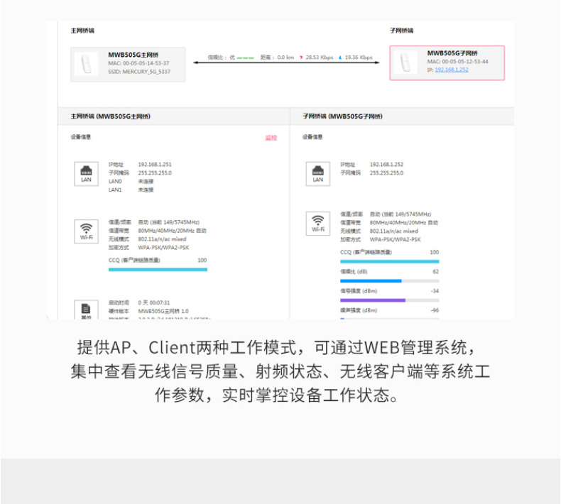The height and width of the screenshot is (504, 561).
Task: Click the IP address value 192.168.1.251
Action: 155,165
